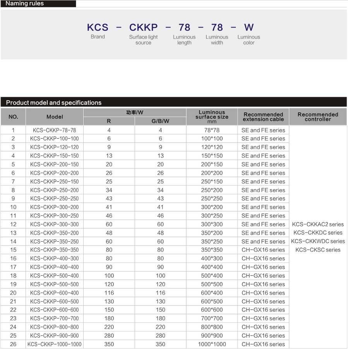Select the model cell 'KCS-CKKP-600-600'
The width and height of the screenshot is (348, 349).
55,310
